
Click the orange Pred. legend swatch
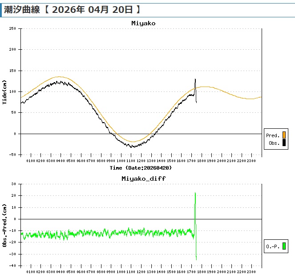284,135
